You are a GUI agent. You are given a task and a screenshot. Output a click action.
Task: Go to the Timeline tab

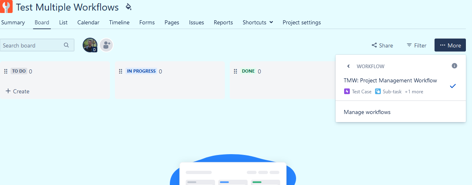pos(119,22)
